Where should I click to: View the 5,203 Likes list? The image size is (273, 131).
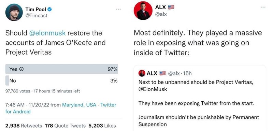pos(102,126)
